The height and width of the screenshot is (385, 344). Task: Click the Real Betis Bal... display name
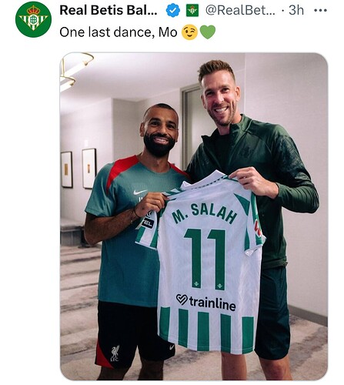click(109, 10)
